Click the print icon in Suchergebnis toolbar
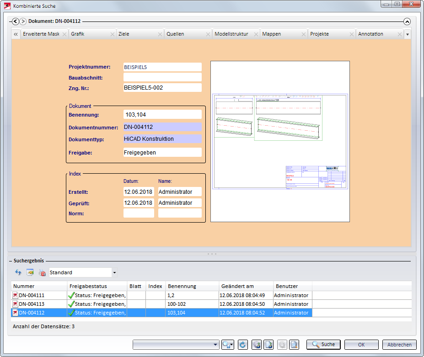The height and width of the screenshot is (357, 424). coord(42,272)
